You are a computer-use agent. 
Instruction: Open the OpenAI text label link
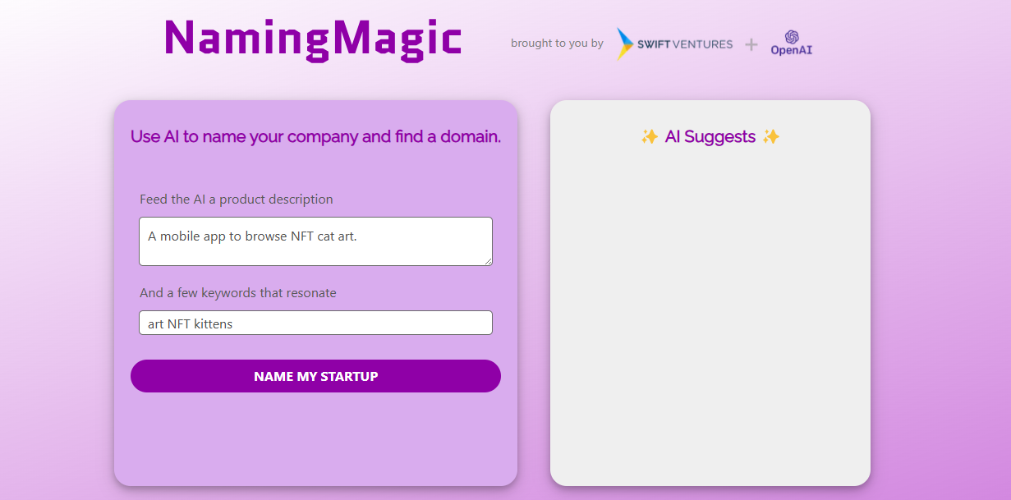[792, 50]
